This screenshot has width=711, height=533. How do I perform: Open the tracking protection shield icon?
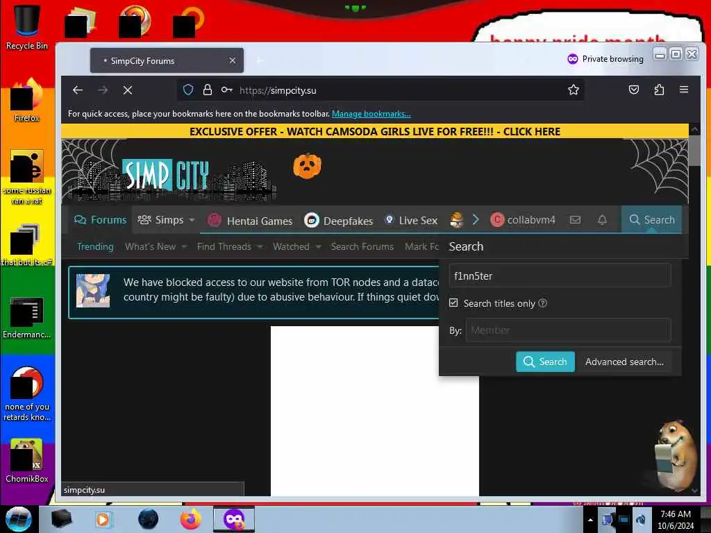click(188, 90)
